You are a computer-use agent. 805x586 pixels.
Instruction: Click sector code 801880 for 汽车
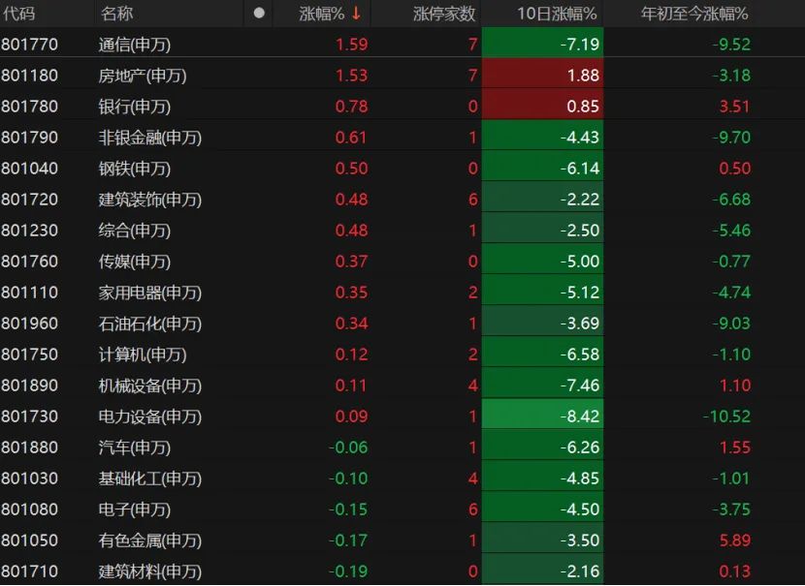(x=30, y=447)
